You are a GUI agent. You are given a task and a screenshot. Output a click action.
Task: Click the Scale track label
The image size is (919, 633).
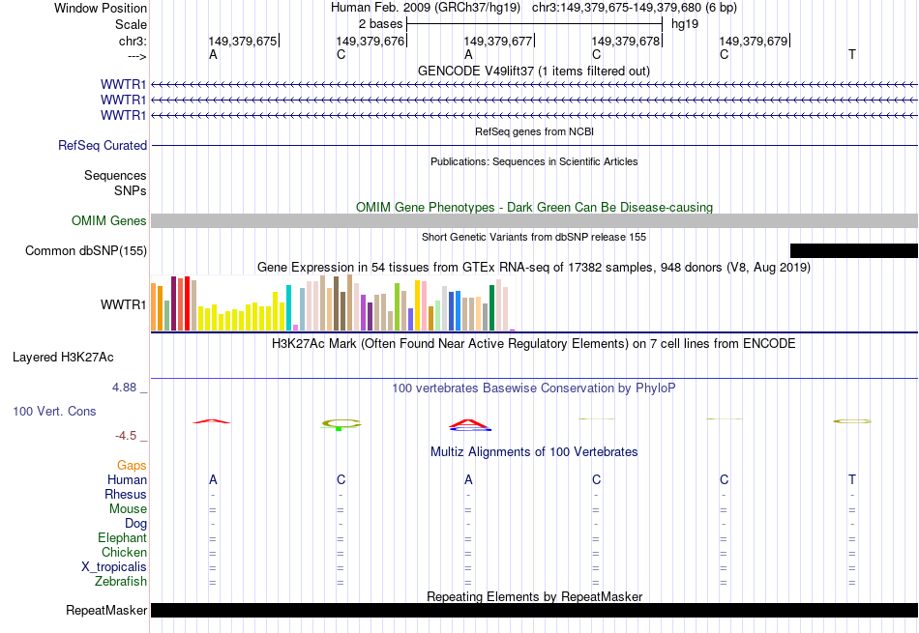131,24
